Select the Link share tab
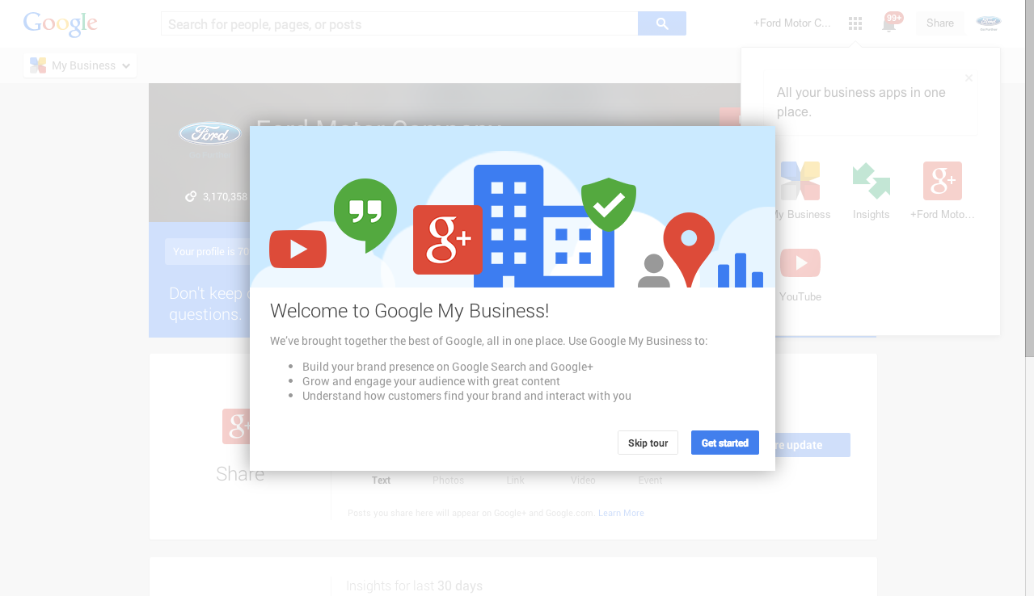This screenshot has width=1034, height=596. [x=515, y=480]
